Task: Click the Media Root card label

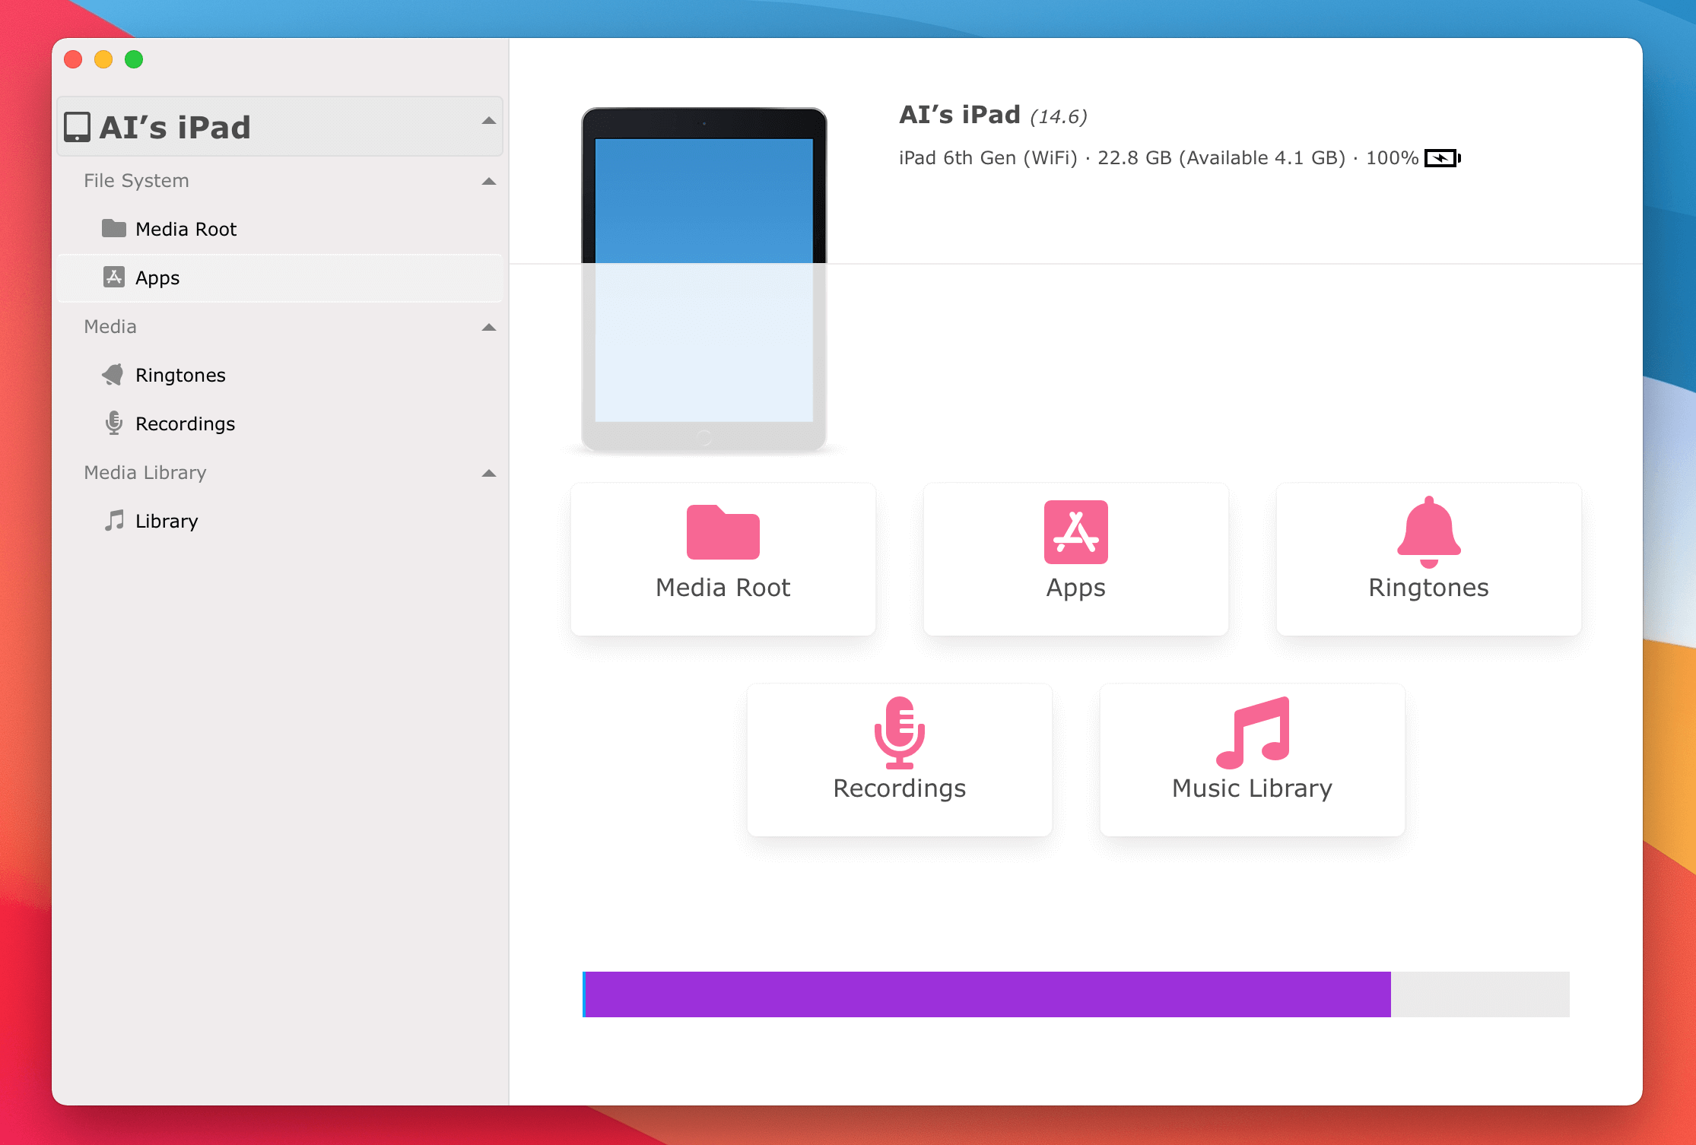Action: [x=723, y=588]
